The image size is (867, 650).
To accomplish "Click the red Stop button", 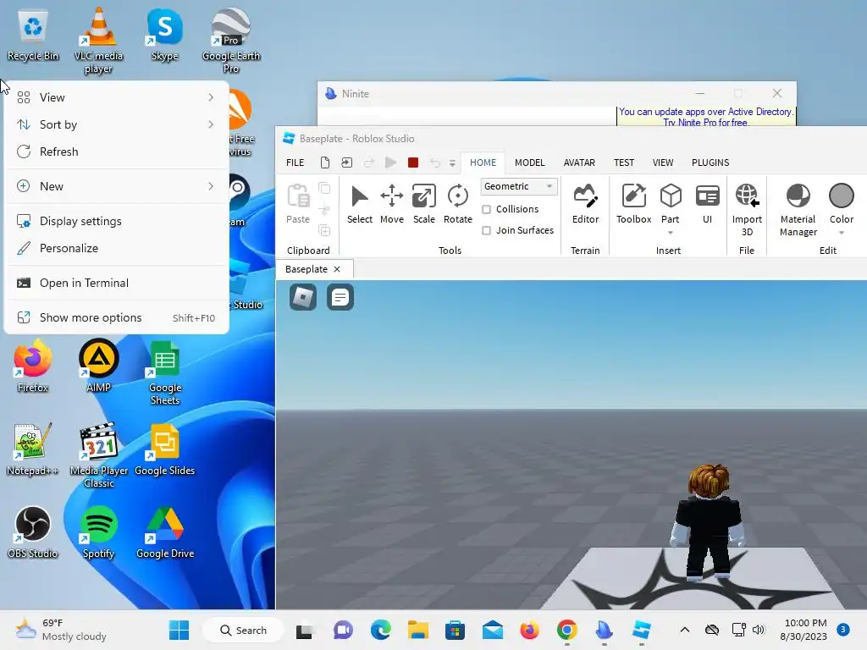I will coord(412,162).
